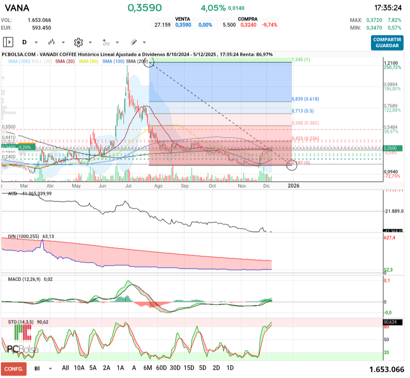
Task: Toggle the SMA (20) indicator label
Action: pyautogui.click(x=65, y=62)
